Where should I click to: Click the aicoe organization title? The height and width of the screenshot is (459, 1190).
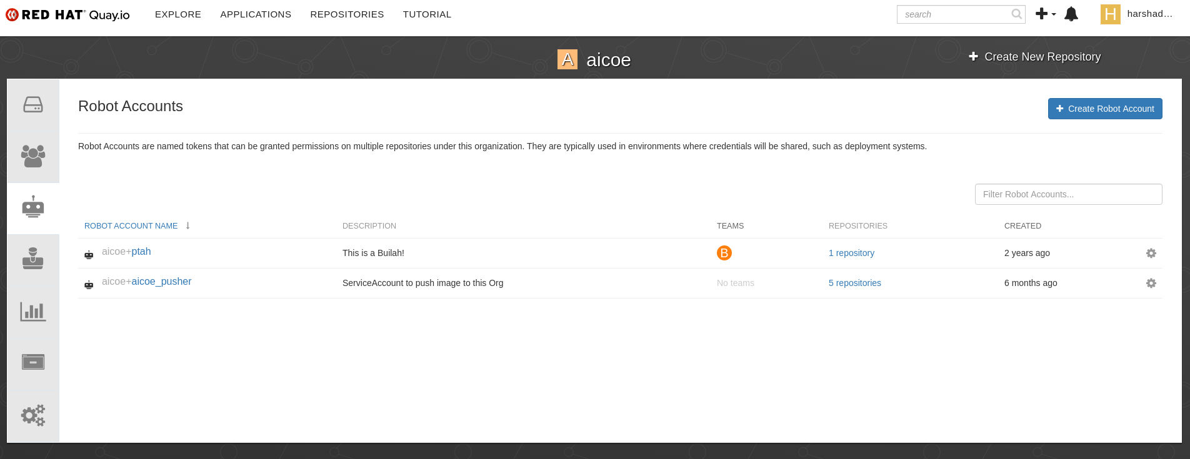608,60
